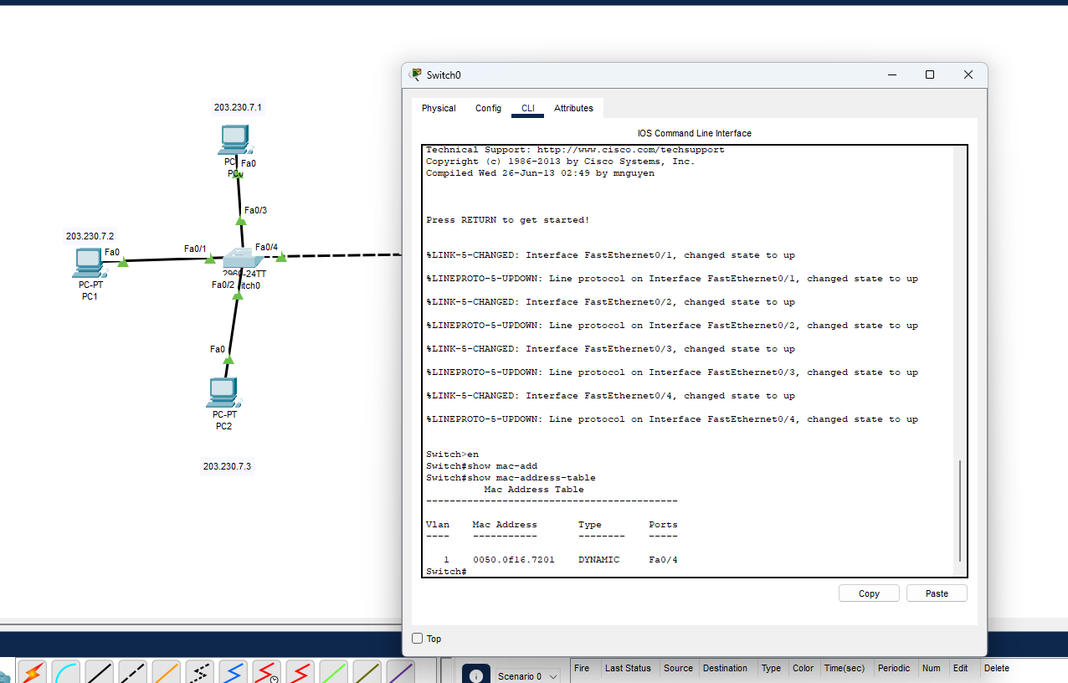Pick the purple USB cable

400,672
